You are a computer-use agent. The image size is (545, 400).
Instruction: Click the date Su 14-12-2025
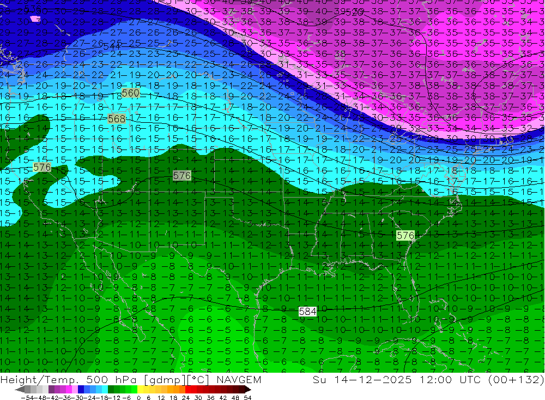(362, 379)
